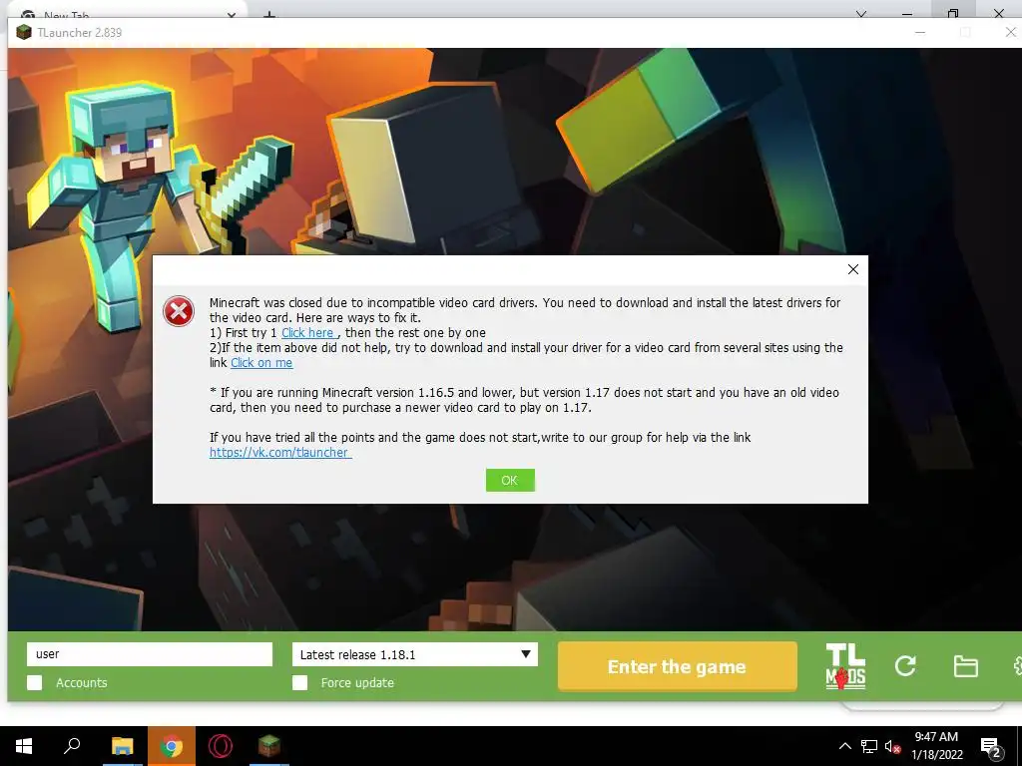Open the notification center icon
Viewport: 1022px width, 766px height.
(991, 748)
